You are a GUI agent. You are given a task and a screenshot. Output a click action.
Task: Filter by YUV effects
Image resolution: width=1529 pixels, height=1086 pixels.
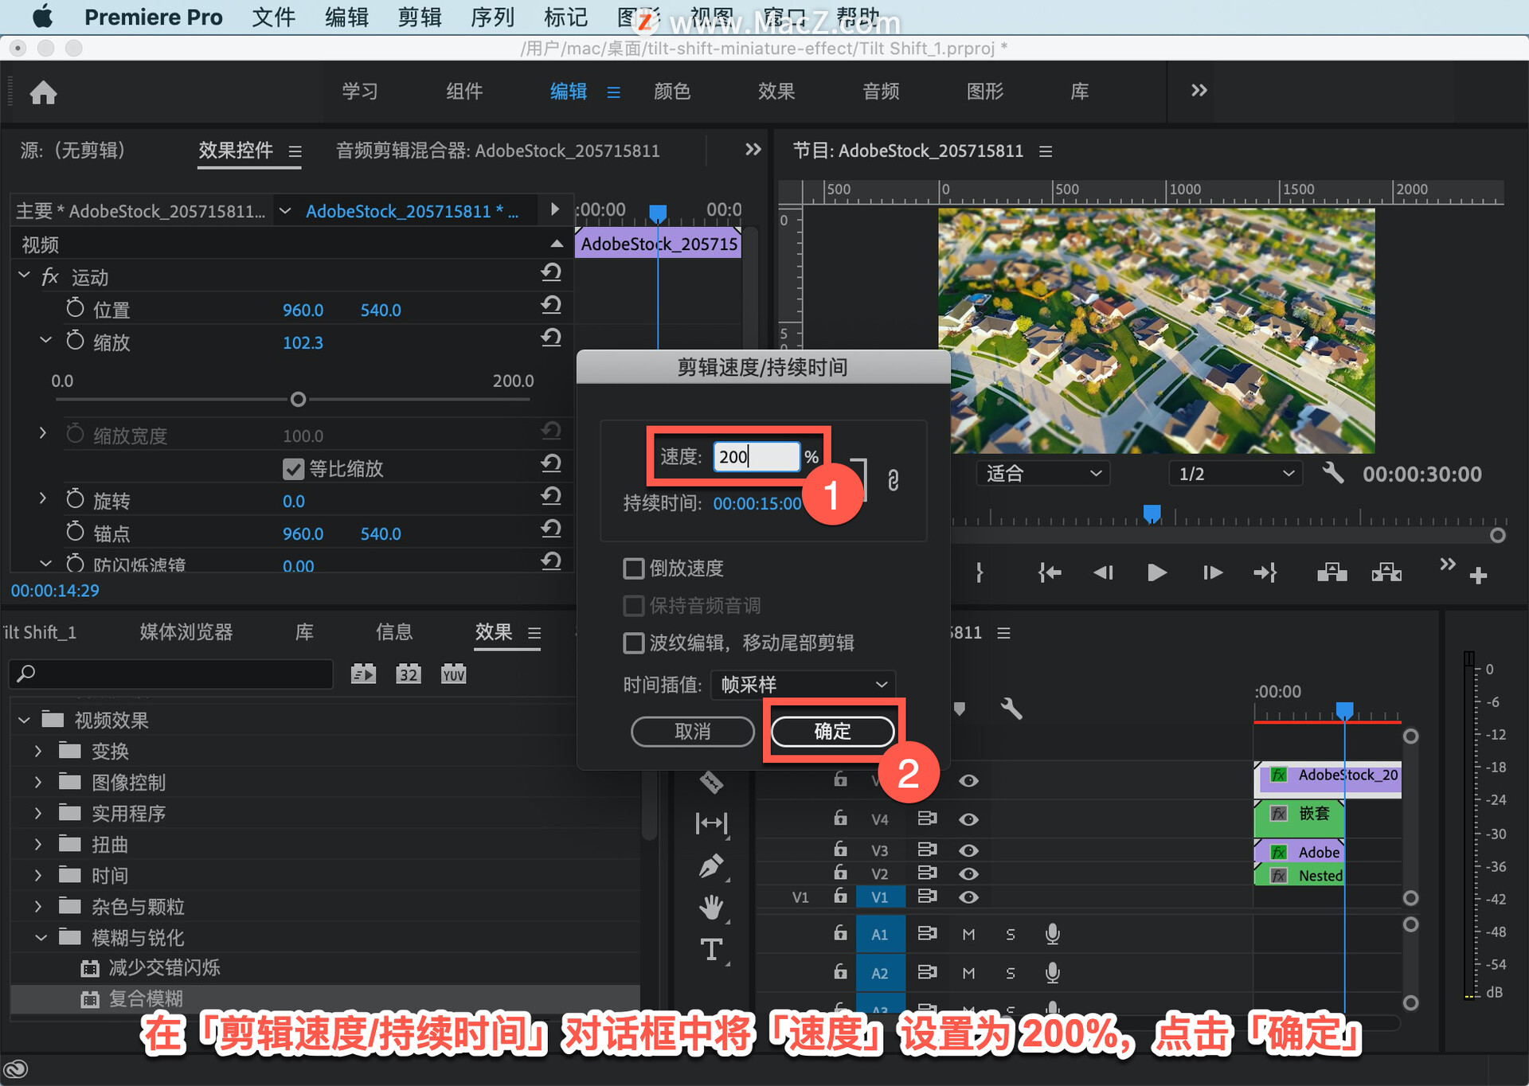pyautogui.click(x=453, y=674)
